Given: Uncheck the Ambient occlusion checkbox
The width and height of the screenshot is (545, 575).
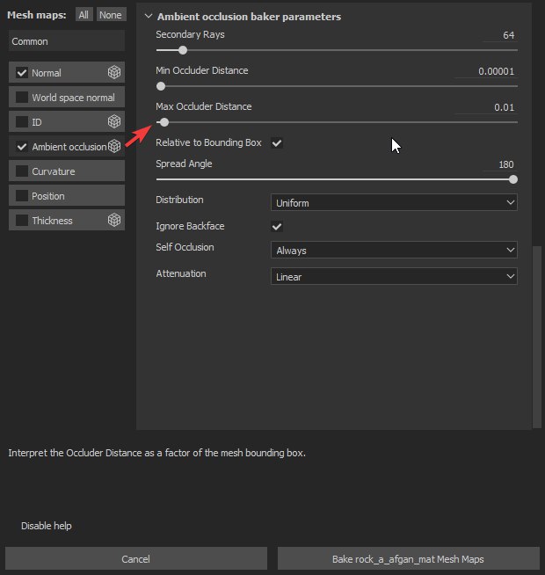Looking at the screenshot, I should tap(22, 146).
